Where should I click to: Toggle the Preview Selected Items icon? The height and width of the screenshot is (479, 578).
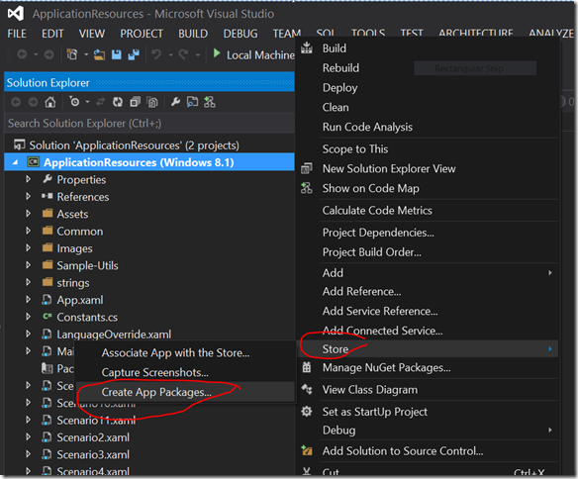point(192,102)
